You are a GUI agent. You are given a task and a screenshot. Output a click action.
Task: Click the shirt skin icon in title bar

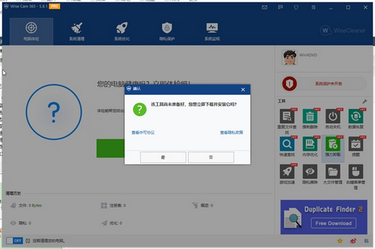(296, 7)
